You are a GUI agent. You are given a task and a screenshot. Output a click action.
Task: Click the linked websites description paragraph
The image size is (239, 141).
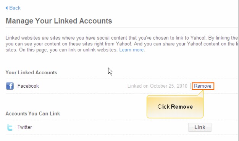[122, 44]
